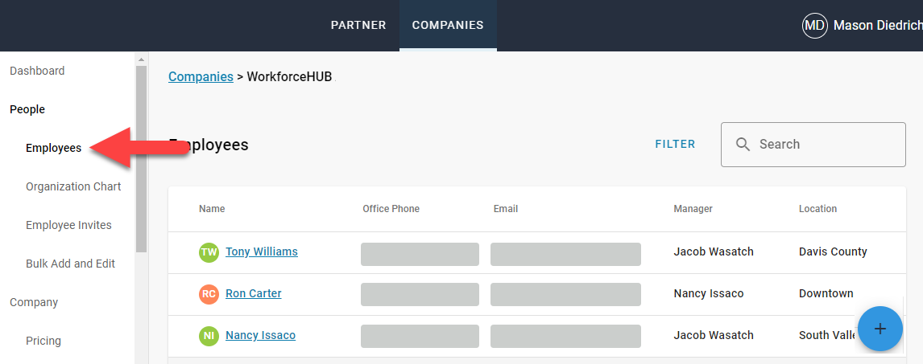The image size is (923, 364).
Task: Click Tony Williams' TW avatar
Action: pos(209,252)
